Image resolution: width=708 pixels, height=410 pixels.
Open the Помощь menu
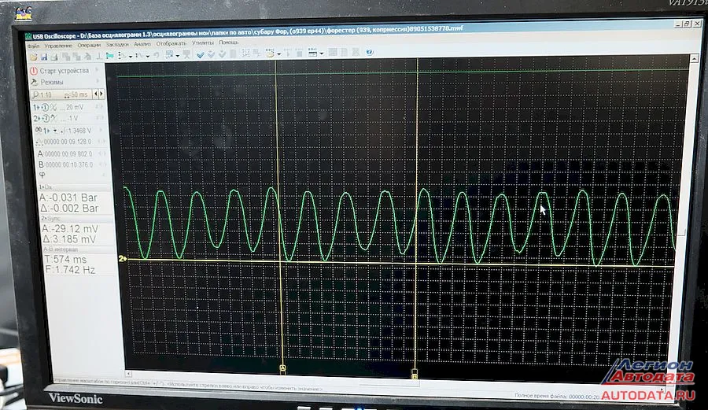coord(229,42)
